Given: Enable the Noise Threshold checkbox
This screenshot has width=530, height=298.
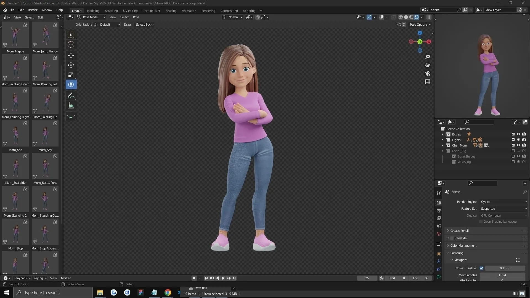Looking at the screenshot, I should point(481,268).
